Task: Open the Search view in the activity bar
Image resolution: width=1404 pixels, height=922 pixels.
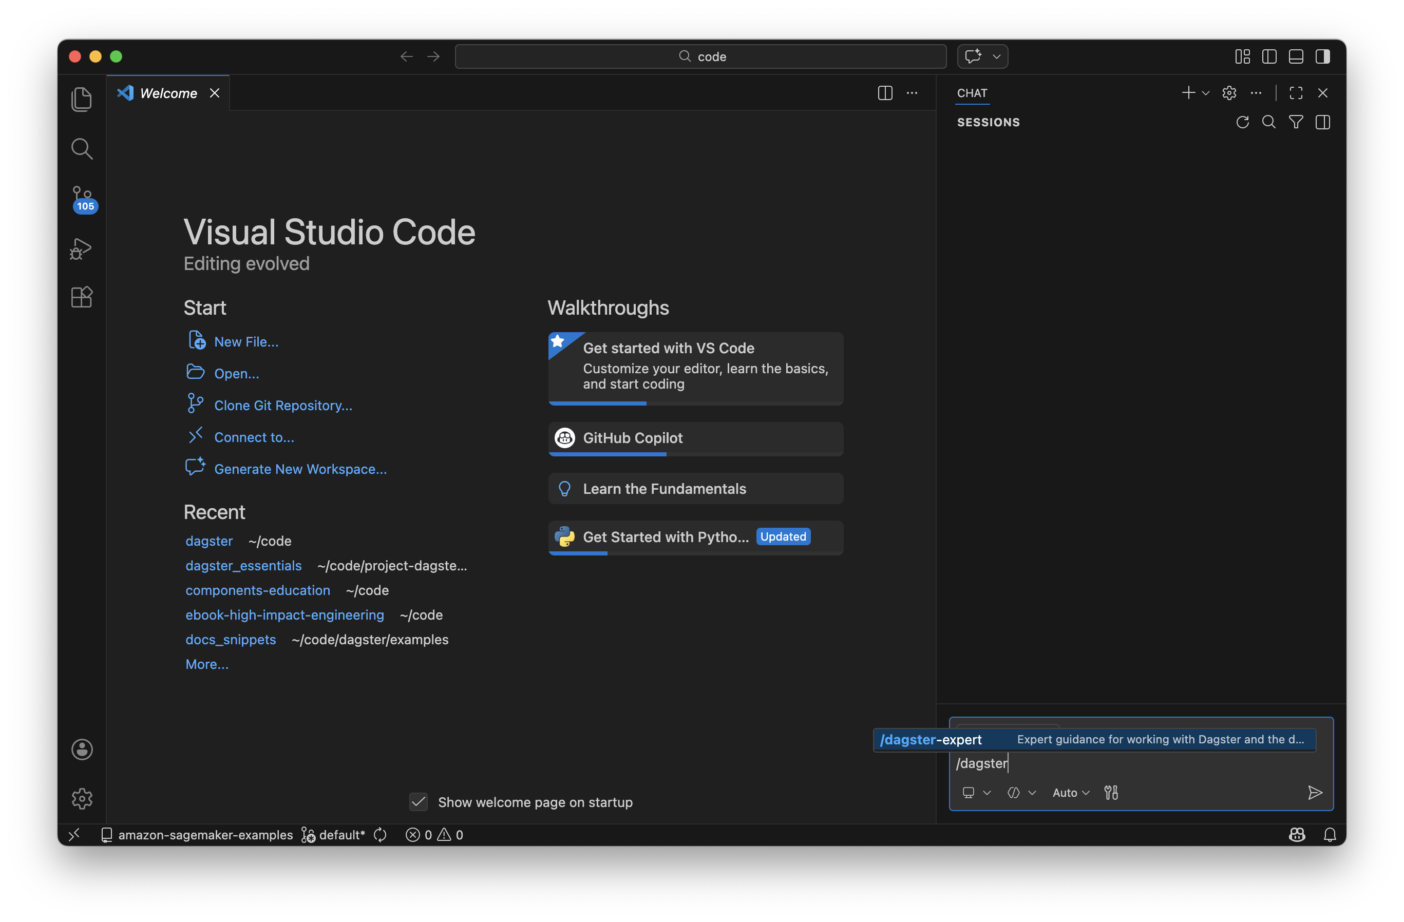Action: tap(82, 149)
